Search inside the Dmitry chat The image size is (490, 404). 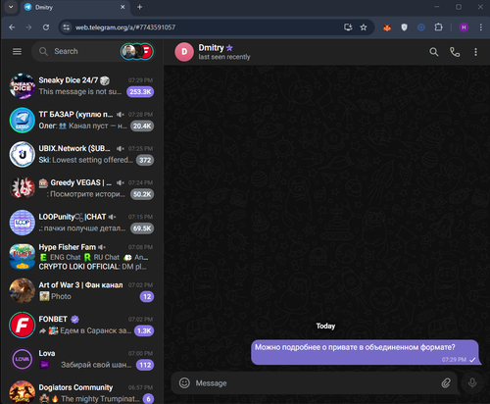click(434, 52)
